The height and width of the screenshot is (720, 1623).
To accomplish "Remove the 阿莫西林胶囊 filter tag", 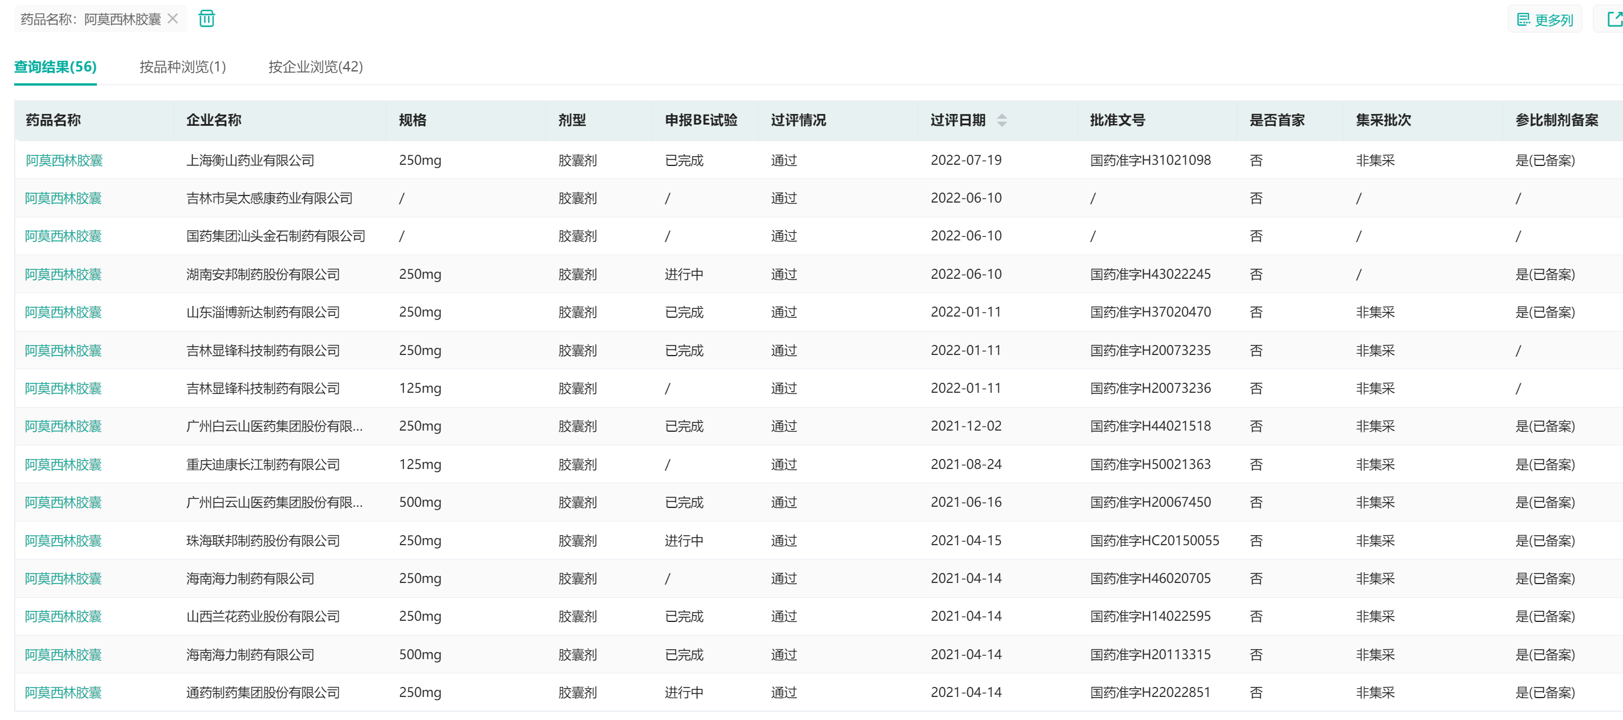I will point(173,19).
